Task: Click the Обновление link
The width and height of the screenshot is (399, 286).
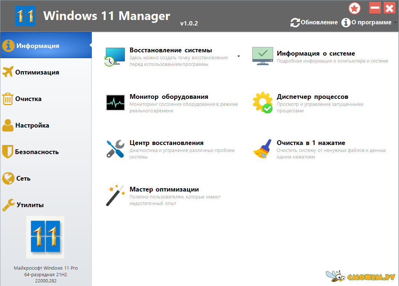Action: (319, 23)
